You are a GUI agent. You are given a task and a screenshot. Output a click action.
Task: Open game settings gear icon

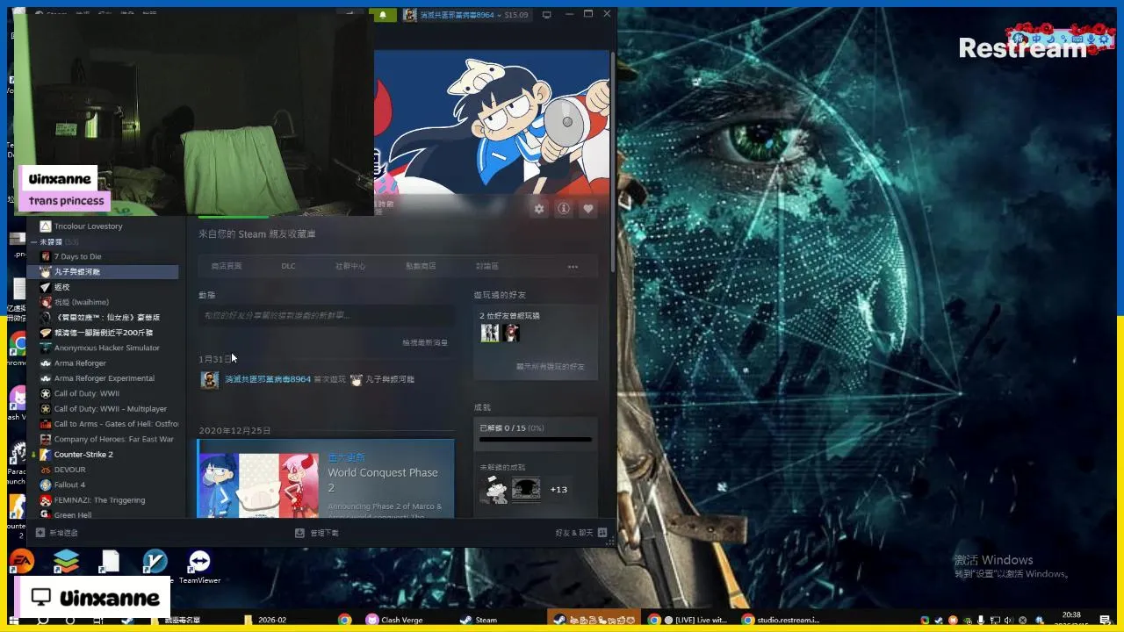pos(539,208)
